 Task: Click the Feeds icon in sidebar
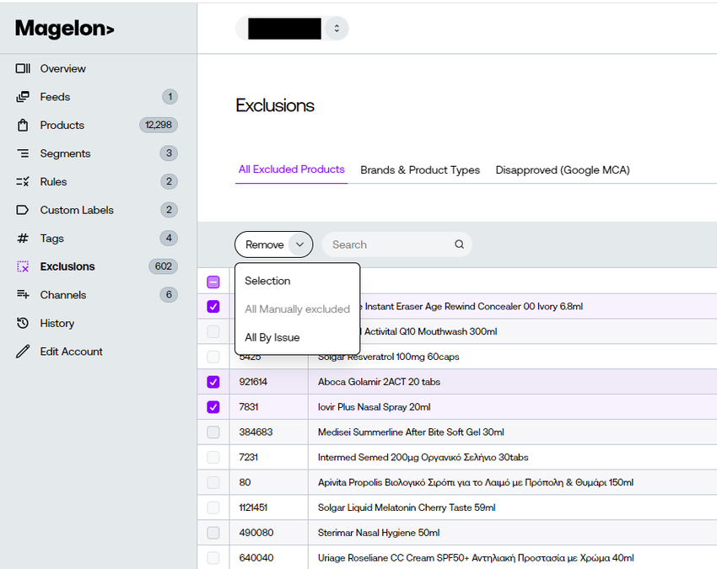[x=23, y=97]
